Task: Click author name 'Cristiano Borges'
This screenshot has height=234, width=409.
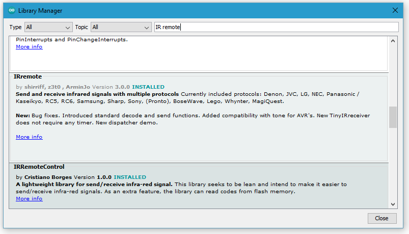Action: [48, 177]
